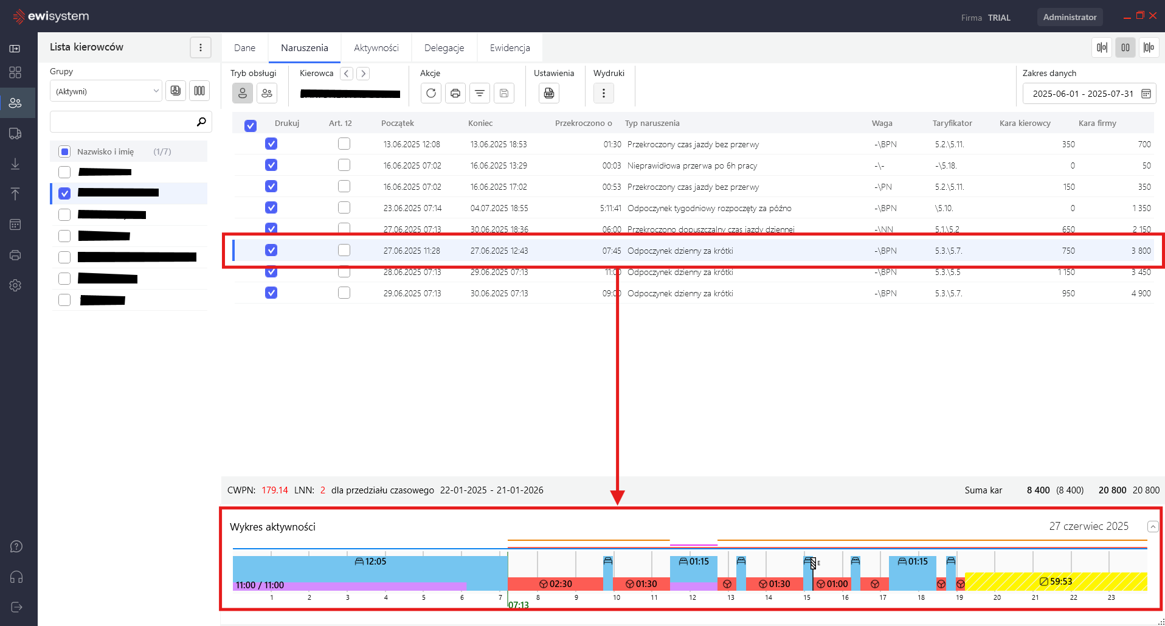This screenshot has width=1165, height=626.
Task: Open the filter icon under Akcje
Action: click(480, 93)
